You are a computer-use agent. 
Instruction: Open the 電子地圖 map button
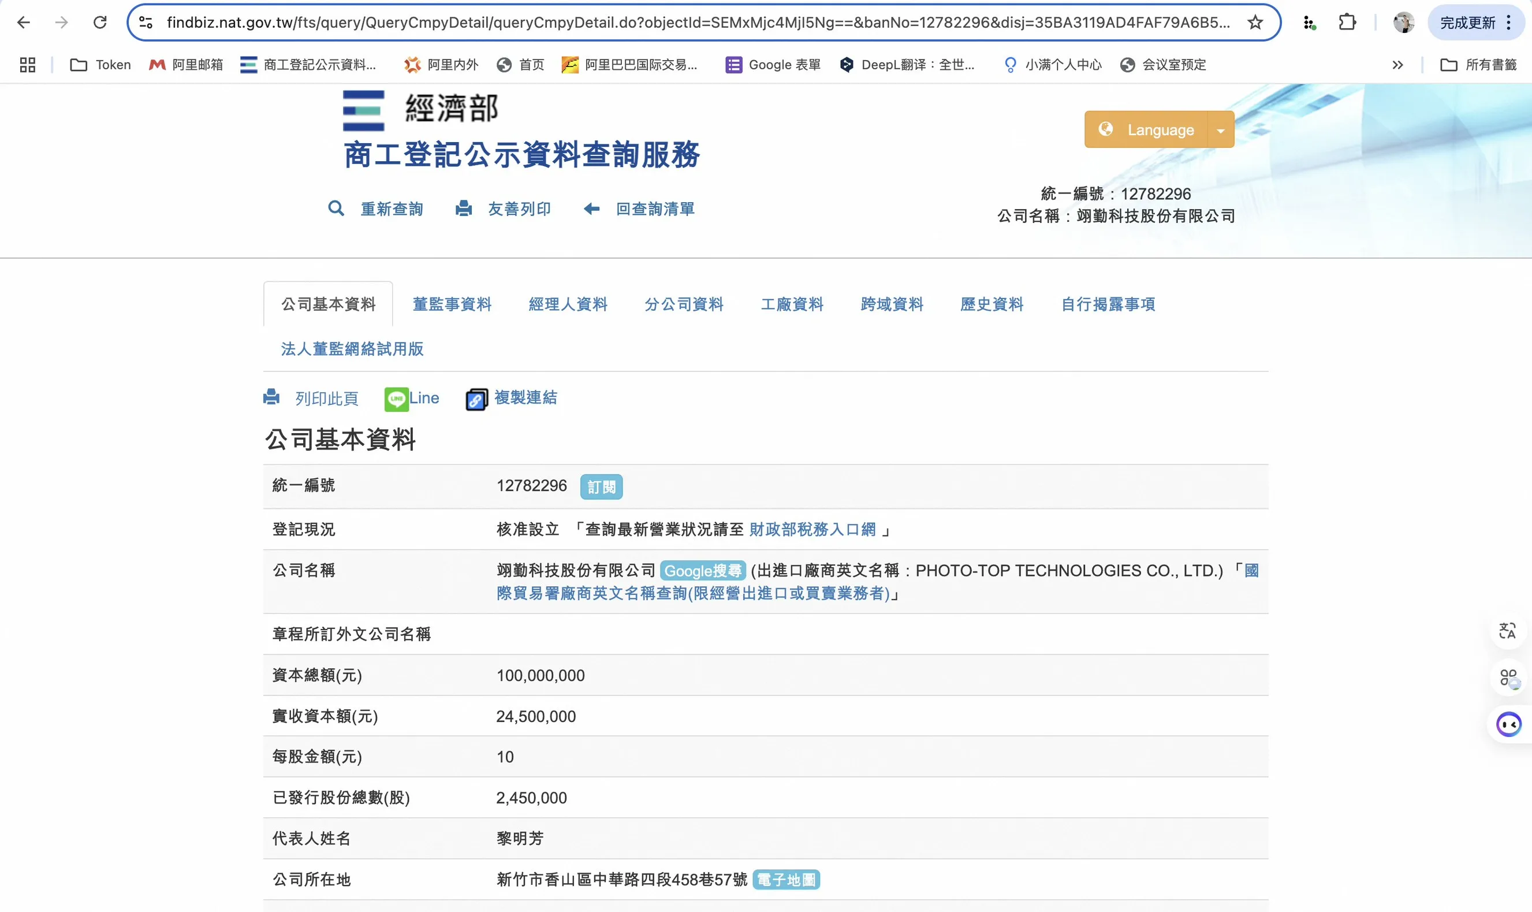click(786, 880)
